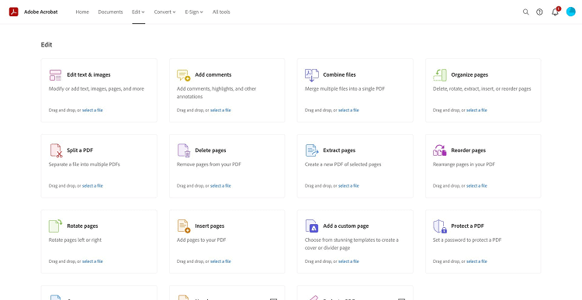
Task: Select a file for Protect a PDF
Action: tap(476, 261)
